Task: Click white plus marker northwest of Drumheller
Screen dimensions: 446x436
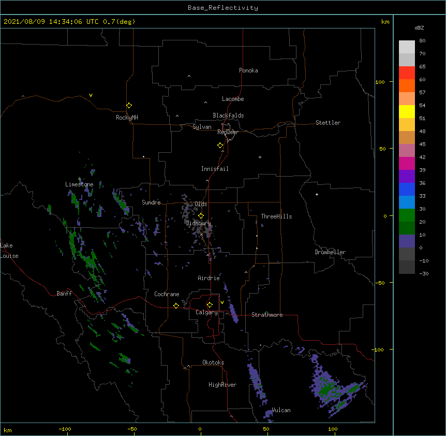Action: click(317, 194)
